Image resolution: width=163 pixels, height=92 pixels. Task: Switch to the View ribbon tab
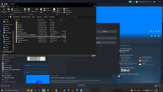[18, 6]
